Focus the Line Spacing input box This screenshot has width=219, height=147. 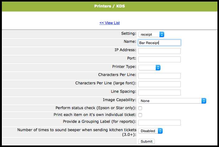pyautogui.click(x=159, y=92)
